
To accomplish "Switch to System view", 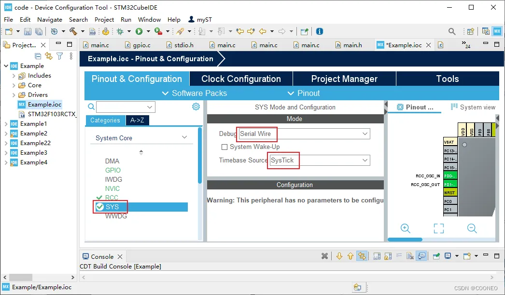I will pyautogui.click(x=473, y=107).
